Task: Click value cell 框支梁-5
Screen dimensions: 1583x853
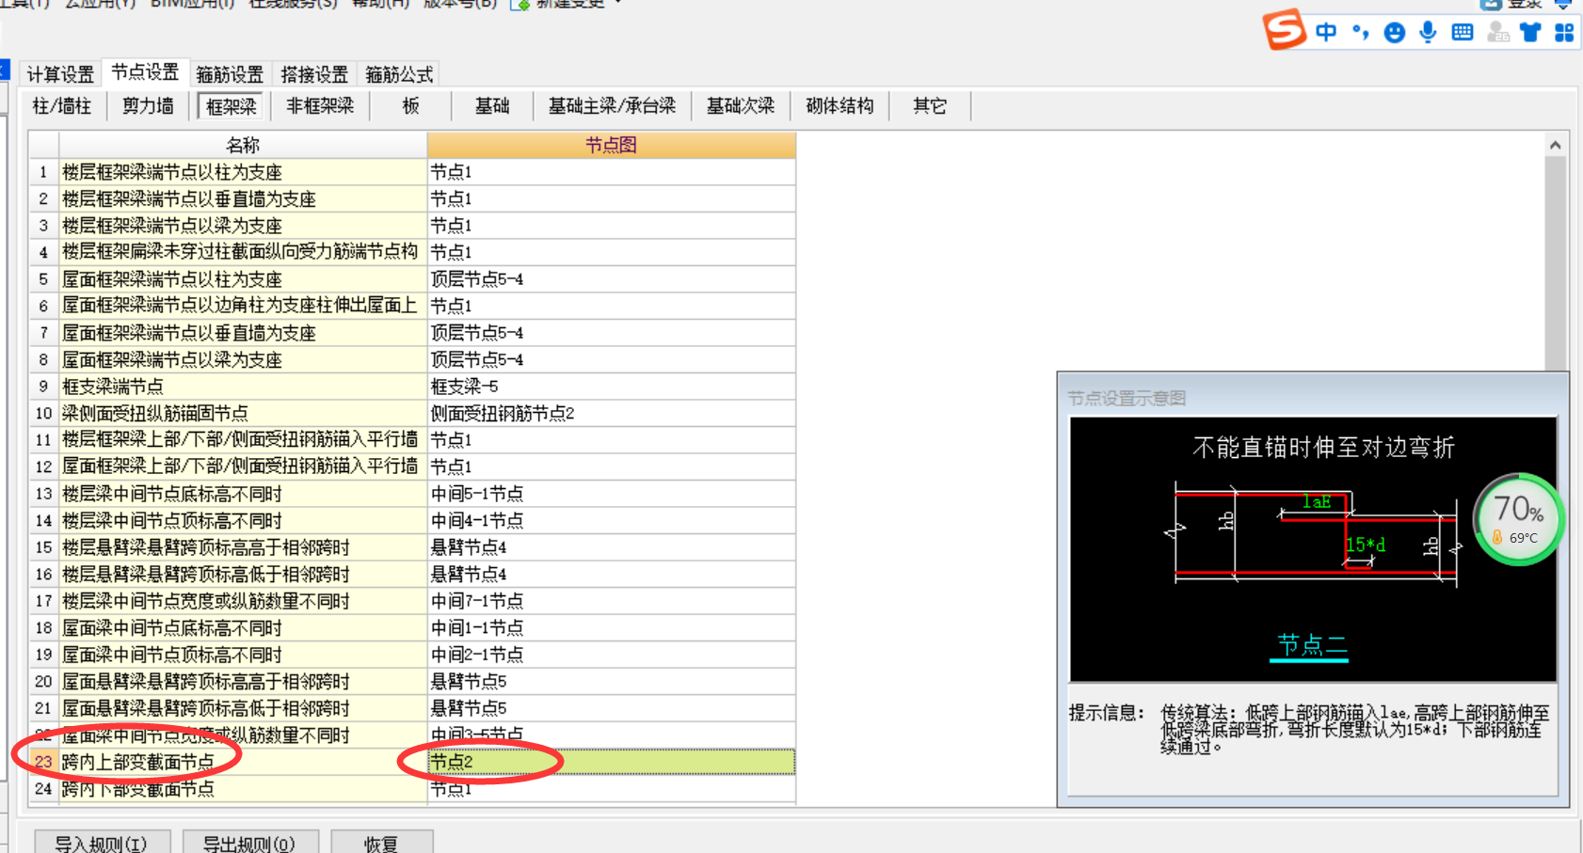Action: pos(612,387)
